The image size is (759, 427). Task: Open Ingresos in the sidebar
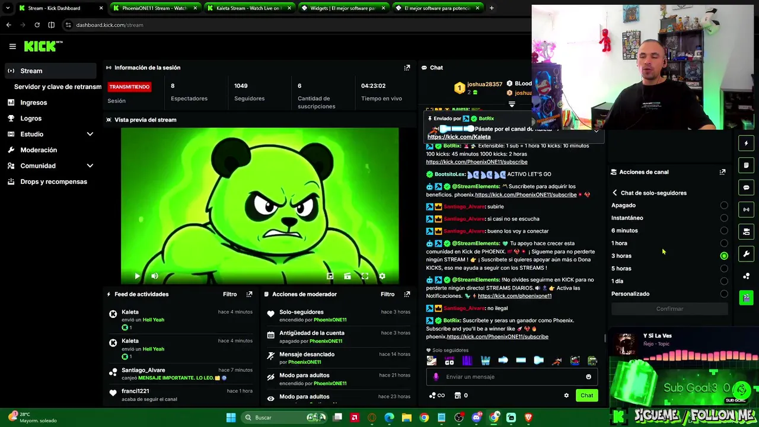[x=49, y=103]
